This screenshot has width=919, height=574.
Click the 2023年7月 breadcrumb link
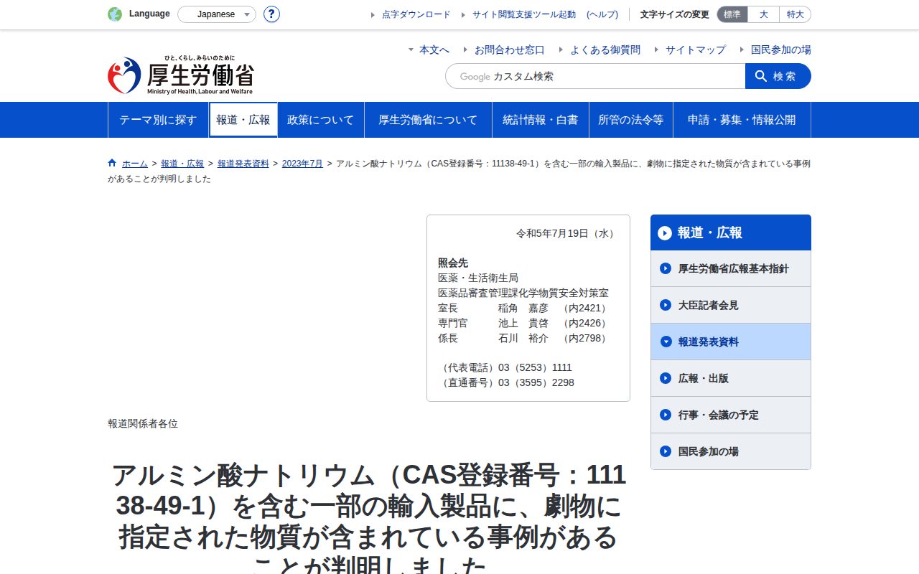(302, 164)
